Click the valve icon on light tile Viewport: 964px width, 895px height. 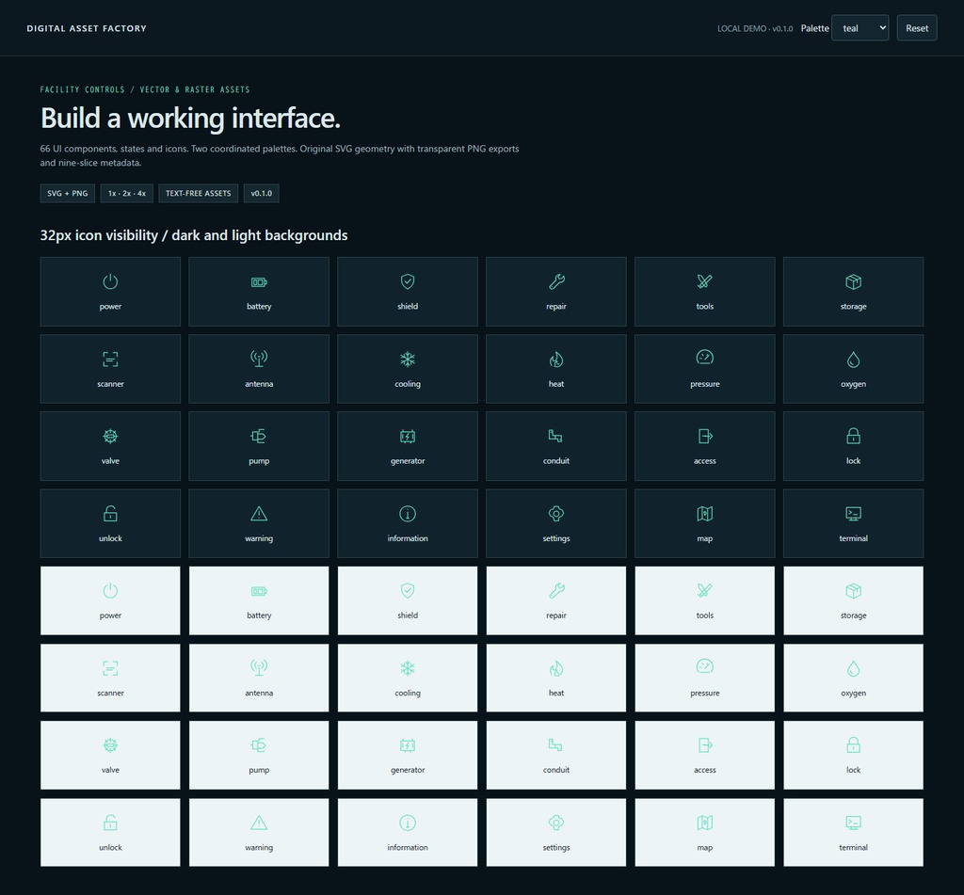tap(110, 745)
